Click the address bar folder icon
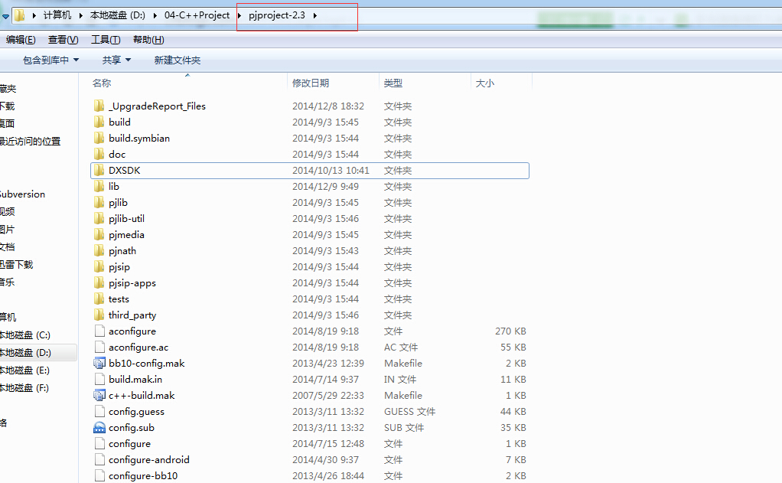Viewport: 782px width, 483px height. tap(19, 15)
